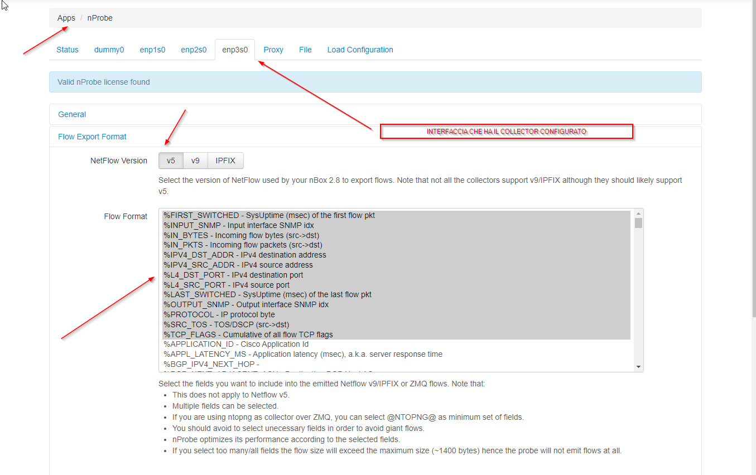Click the Apps breadcrumb link
This screenshot has width=756, height=475.
point(66,18)
